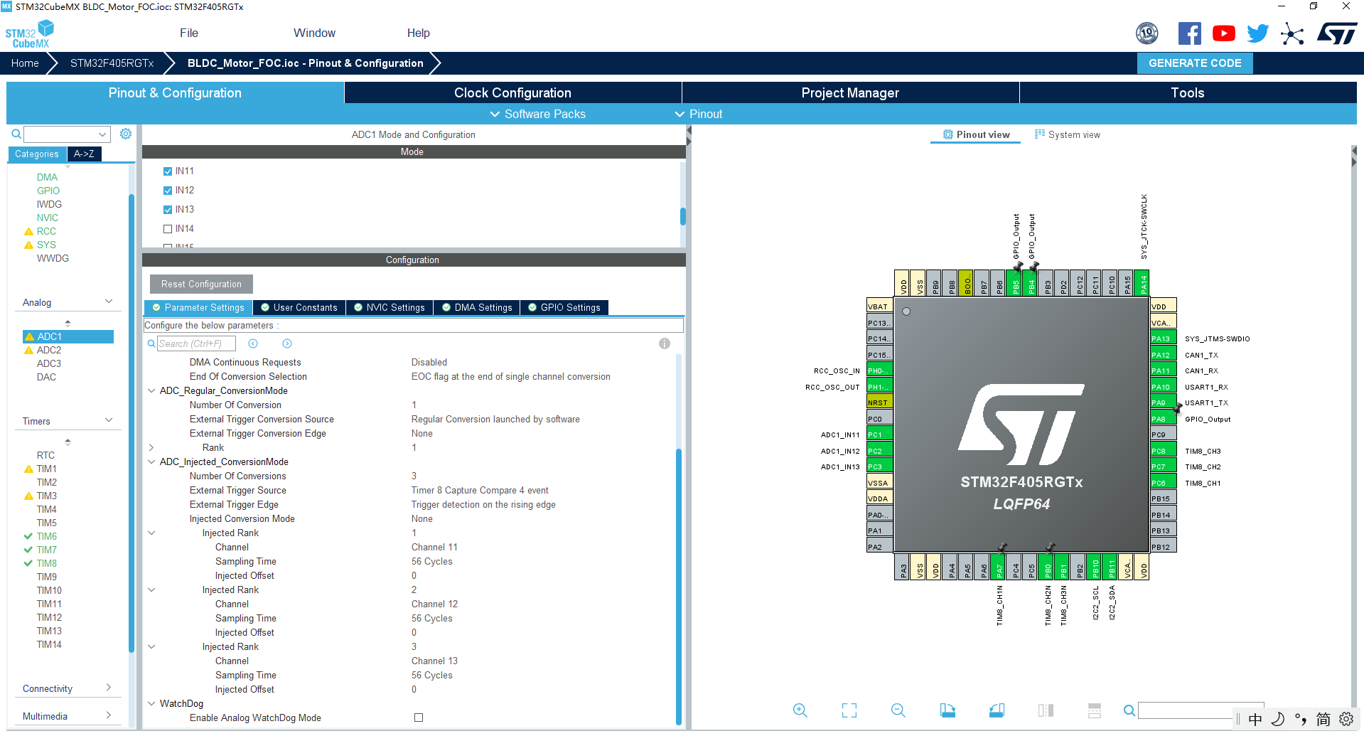Expand the Multimedia category
The height and width of the screenshot is (736, 1364).
click(109, 715)
